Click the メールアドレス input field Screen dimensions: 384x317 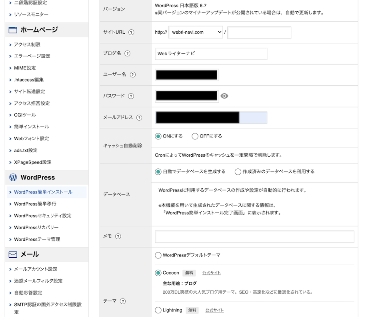pyautogui.click(x=211, y=117)
